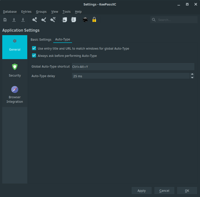Click the Delete Entry key icon
The height and width of the screenshot is (197, 200).
click(x=53, y=20)
